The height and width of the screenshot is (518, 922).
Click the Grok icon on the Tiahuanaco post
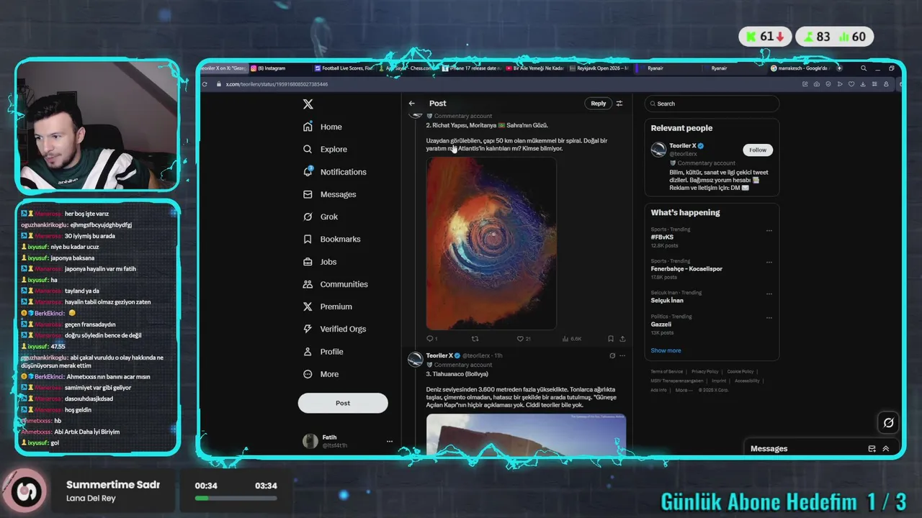click(612, 355)
